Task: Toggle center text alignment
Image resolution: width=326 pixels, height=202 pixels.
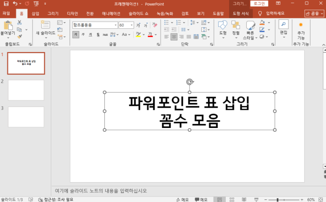Action: (174, 37)
